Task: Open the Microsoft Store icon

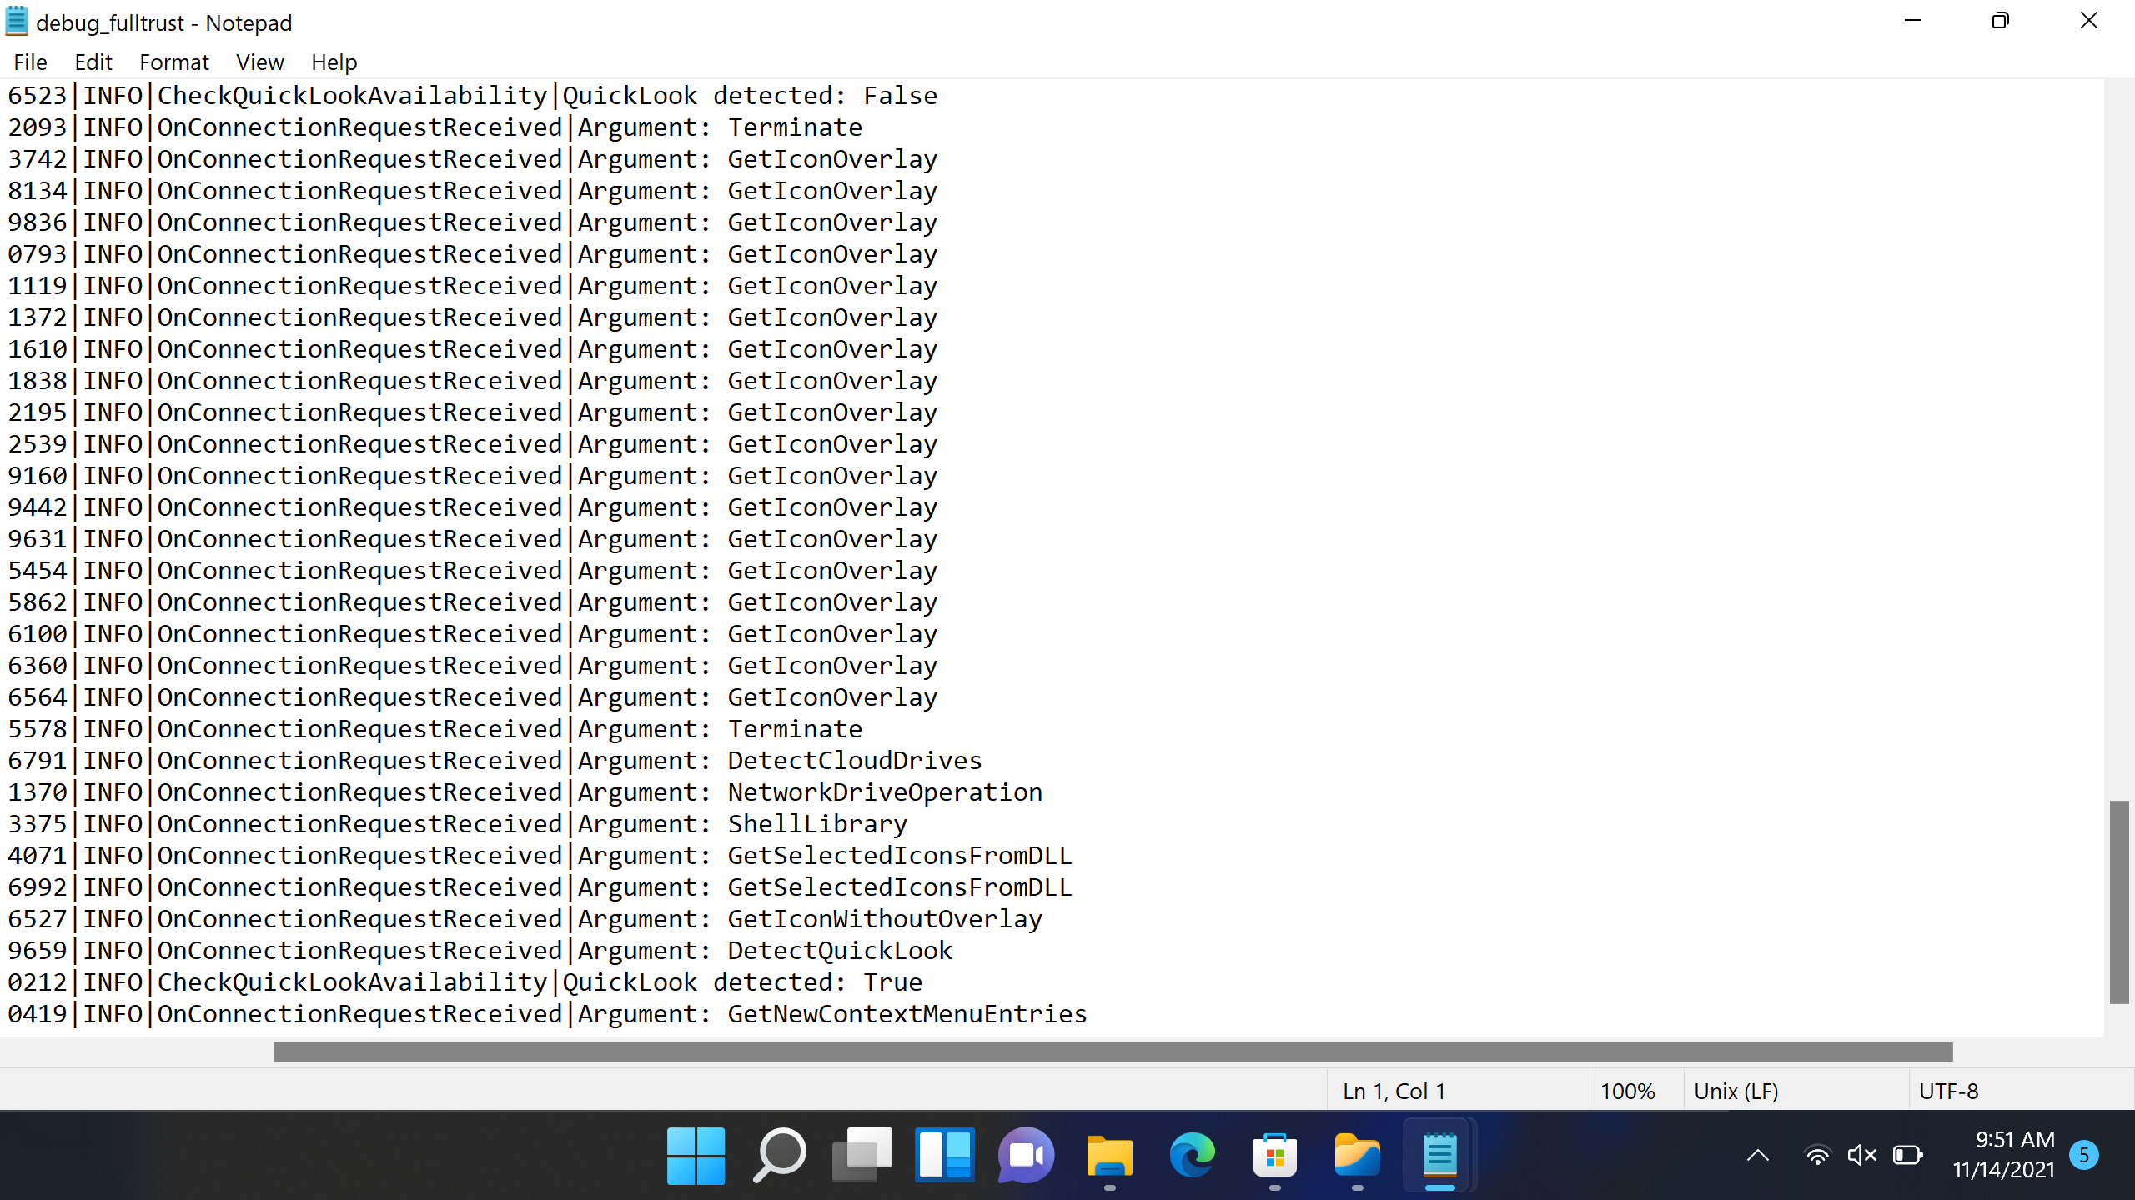Action: (1274, 1156)
